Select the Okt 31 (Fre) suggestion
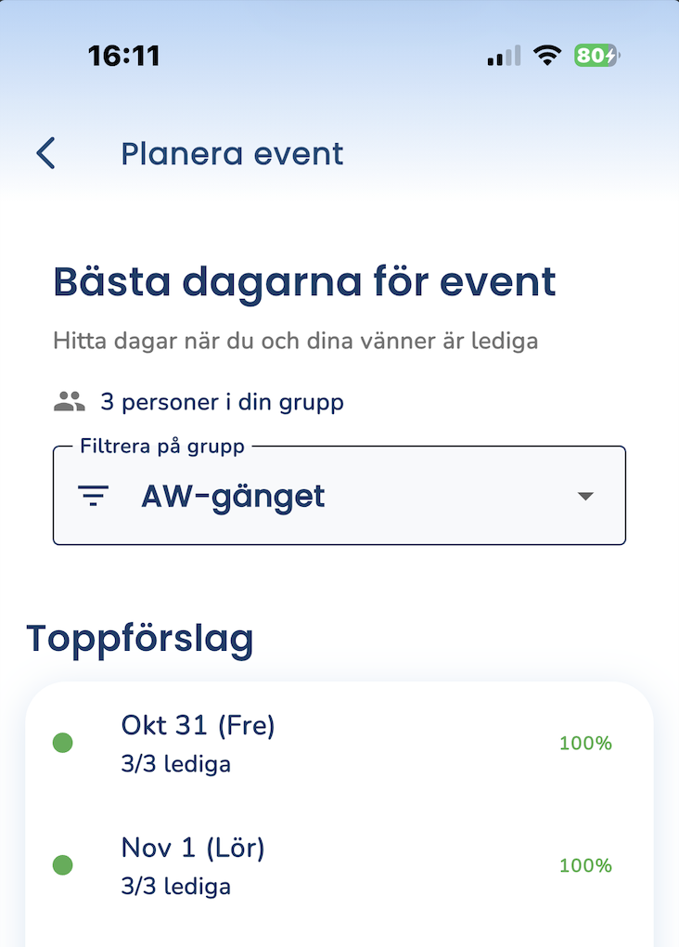 (x=199, y=726)
